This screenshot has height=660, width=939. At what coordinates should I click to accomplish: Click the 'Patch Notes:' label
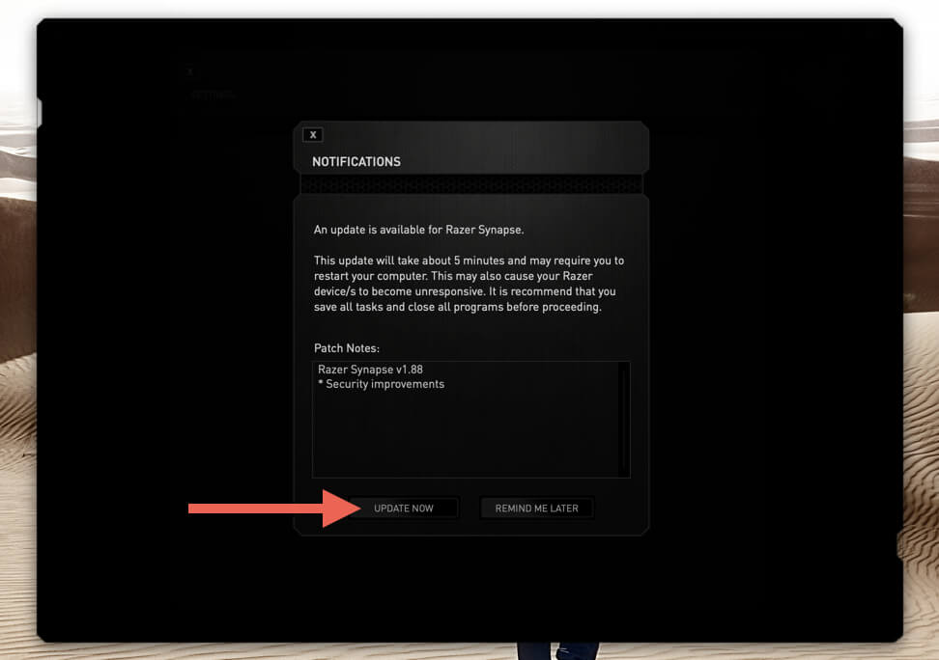pos(347,348)
